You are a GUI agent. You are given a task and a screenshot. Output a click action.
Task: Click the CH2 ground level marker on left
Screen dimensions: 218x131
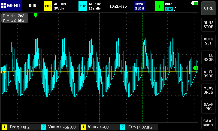(x=3, y=69)
